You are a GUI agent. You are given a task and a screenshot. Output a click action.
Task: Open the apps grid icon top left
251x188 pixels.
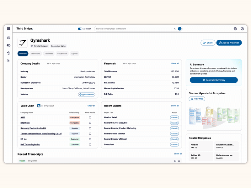click(x=8, y=29)
